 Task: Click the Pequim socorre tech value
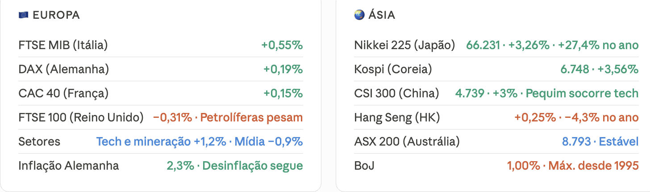[x=582, y=93]
